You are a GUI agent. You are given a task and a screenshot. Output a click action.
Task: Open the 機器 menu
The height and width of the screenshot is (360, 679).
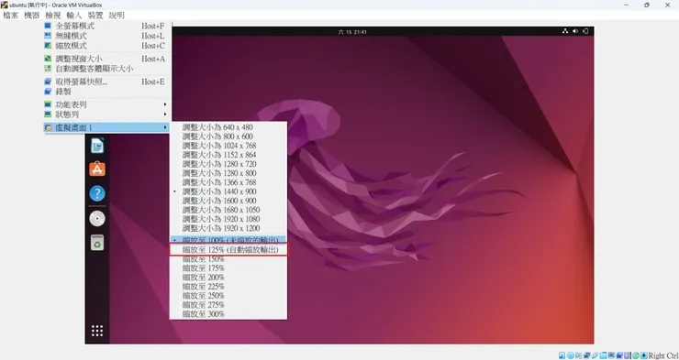[x=31, y=16]
